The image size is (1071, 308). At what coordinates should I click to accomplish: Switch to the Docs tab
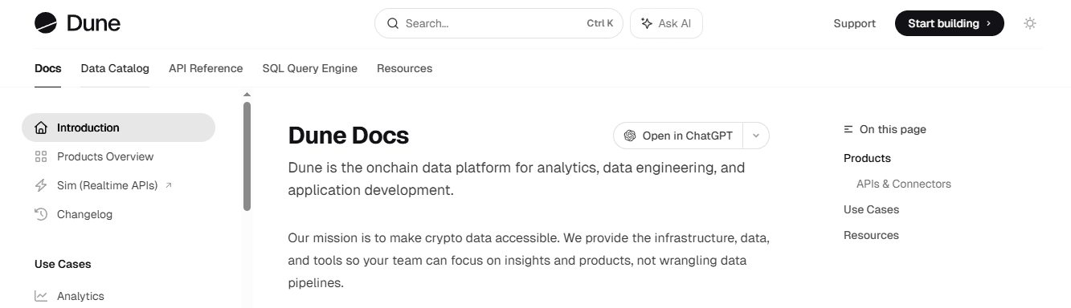click(x=48, y=68)
